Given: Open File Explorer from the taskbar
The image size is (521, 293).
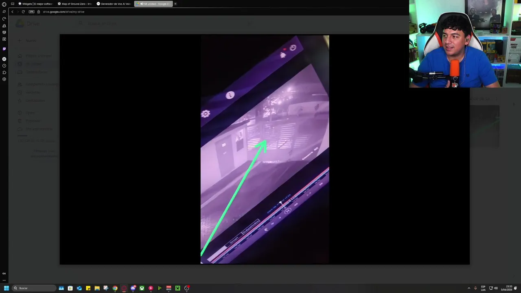Looking at the screenshot, I should pyautogui.click(x=97, y=288).
